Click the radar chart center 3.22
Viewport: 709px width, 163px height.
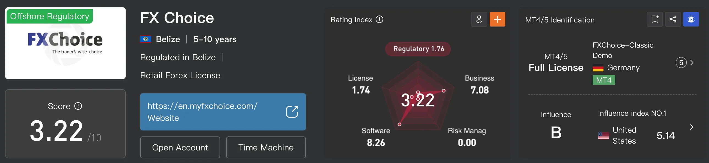(417, 100)
